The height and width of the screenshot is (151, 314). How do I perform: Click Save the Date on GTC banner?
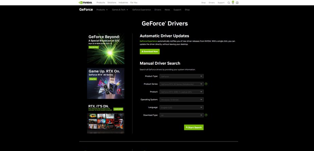(x=94, y=47)
